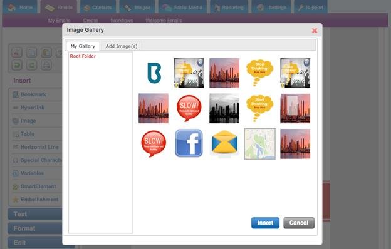Click the green undo arrow toolbar icon
This screenshot has width=391, height=249.
(17, 66)
